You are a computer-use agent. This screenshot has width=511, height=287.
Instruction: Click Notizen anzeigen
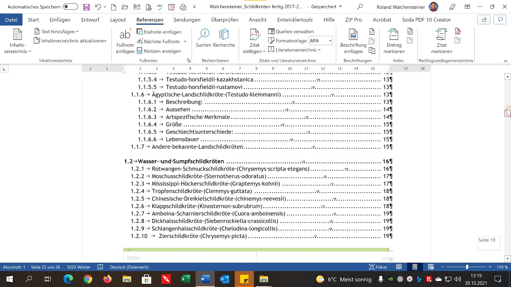point(159,51)
